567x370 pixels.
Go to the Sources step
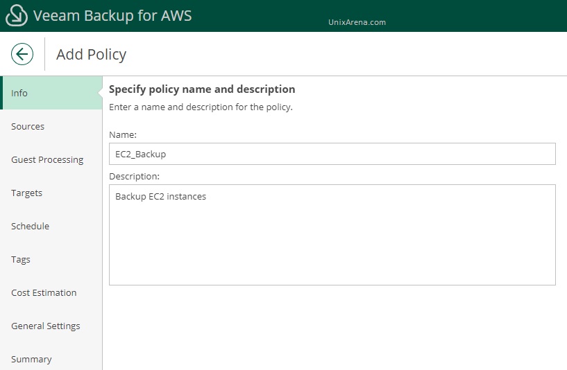(x=51, y=126)
